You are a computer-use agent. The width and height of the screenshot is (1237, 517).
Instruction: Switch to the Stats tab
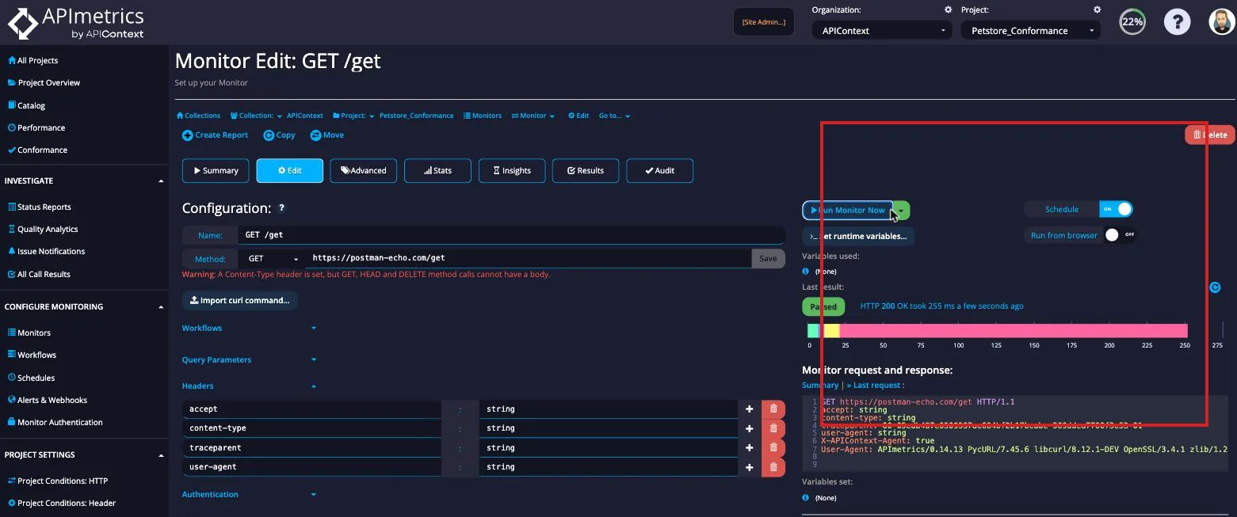click(x=437, y=171)
